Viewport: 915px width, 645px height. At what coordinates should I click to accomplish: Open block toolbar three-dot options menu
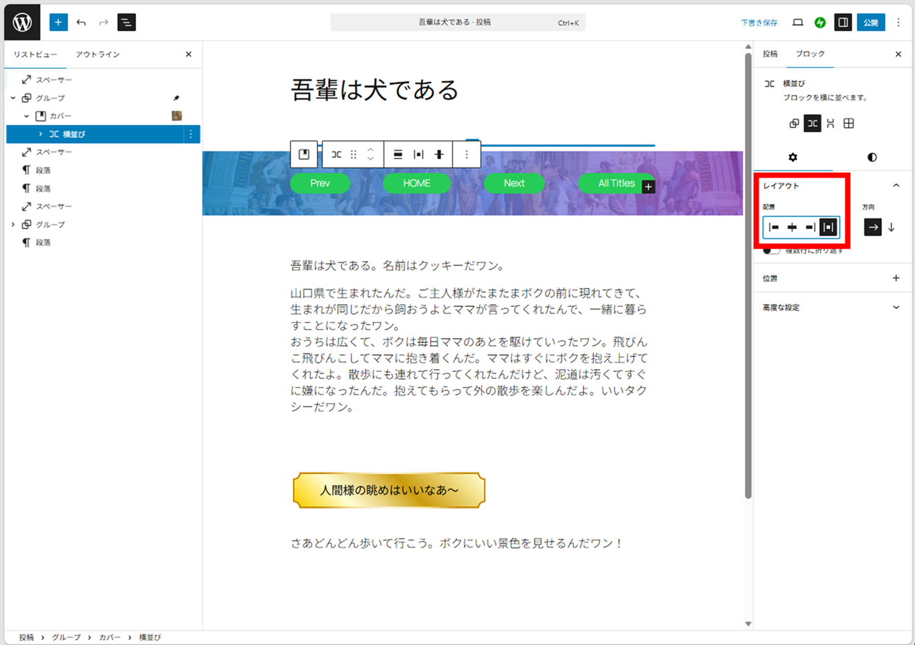coord(466,154)
